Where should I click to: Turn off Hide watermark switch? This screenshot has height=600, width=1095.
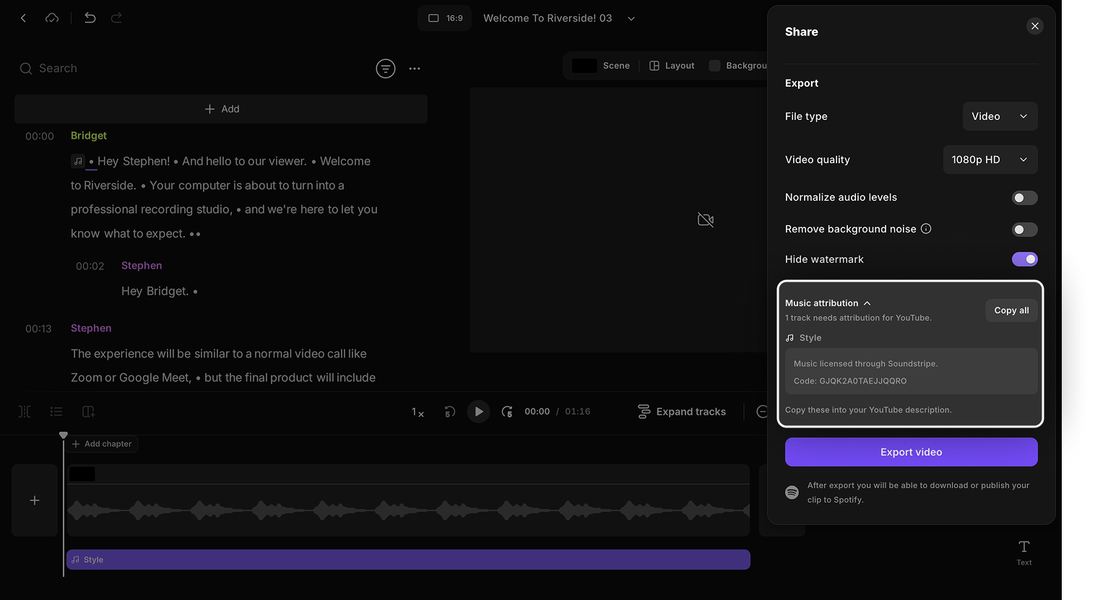click(x=1024, y=259)
